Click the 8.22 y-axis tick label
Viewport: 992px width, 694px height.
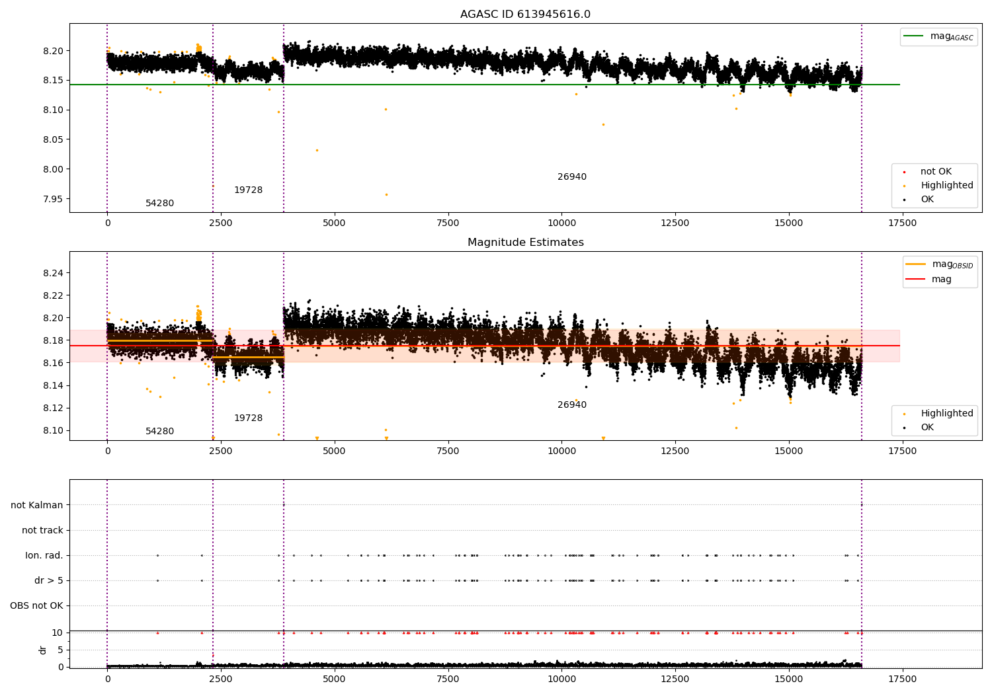[52, 295]
